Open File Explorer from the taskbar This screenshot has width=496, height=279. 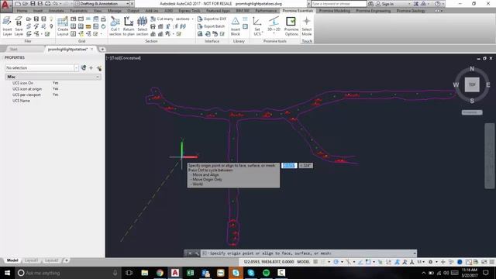(x=145, y=273)
